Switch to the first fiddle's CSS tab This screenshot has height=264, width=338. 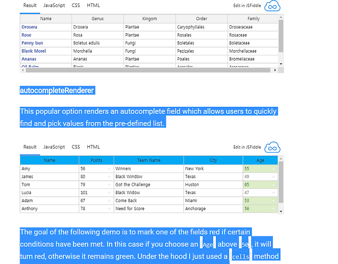pos(76,5)
